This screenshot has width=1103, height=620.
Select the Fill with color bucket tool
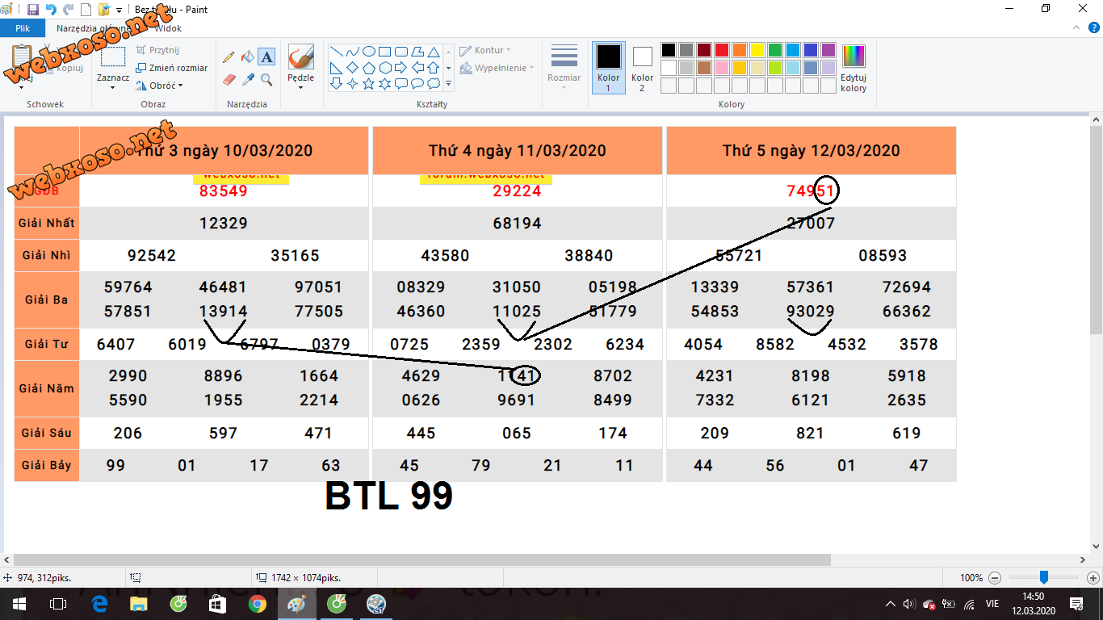tap(248, 57)
